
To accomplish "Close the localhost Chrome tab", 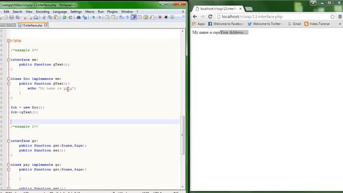I will click(241, 9).
